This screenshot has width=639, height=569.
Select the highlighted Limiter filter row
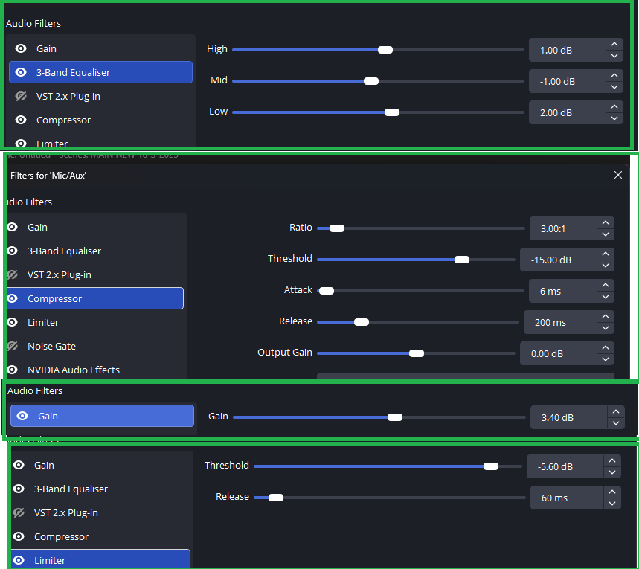[100, 559]
